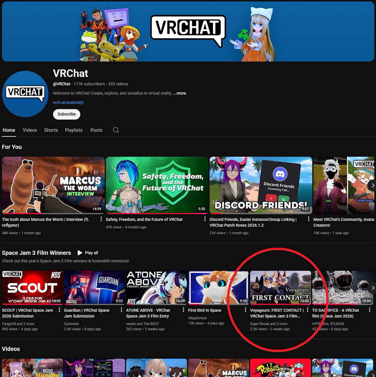The image size is (376, 377).
Task: Click the Hanami video thumbnail in Videos
Action: [x=32, y=368]
